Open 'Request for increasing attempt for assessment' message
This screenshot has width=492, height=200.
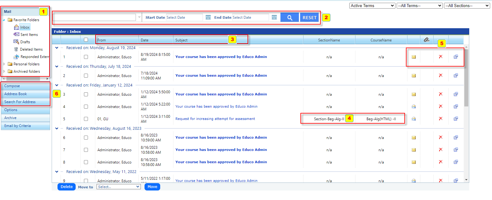[215, 119]
